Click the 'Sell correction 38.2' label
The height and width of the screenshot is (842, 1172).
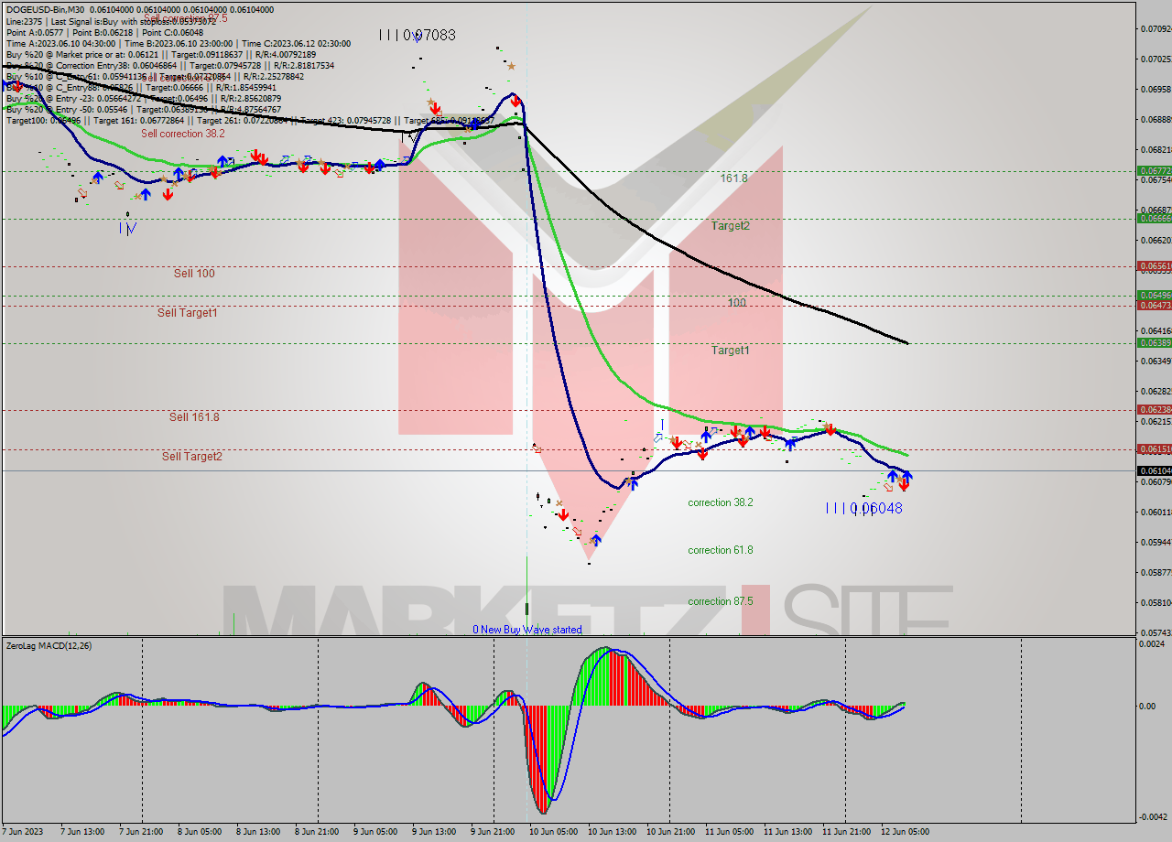click(x=183, y=134)
